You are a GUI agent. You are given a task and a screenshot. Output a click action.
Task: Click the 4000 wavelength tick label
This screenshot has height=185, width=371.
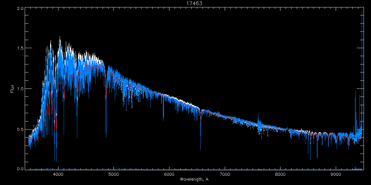58,174
